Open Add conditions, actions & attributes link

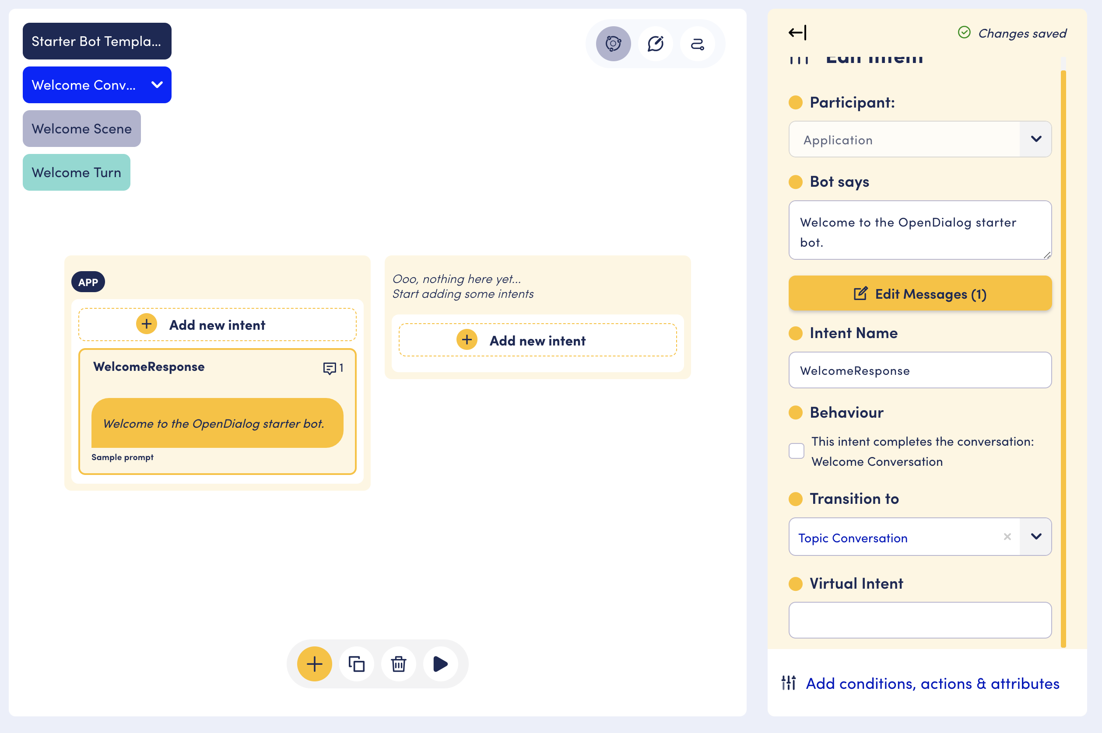[932, 684]
